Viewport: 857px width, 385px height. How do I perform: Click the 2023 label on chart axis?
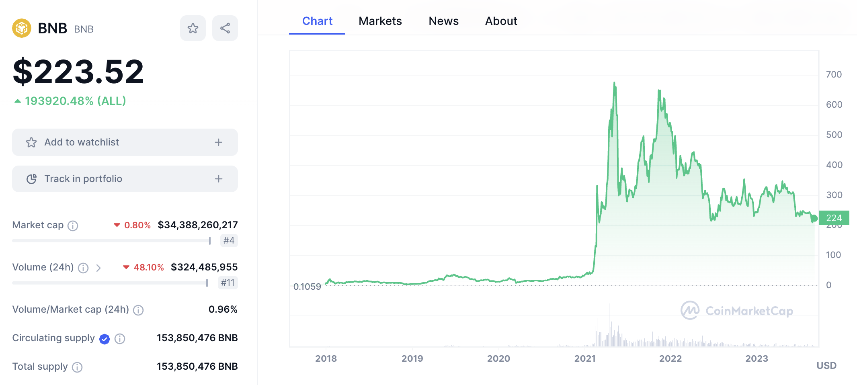coord(757,358)
